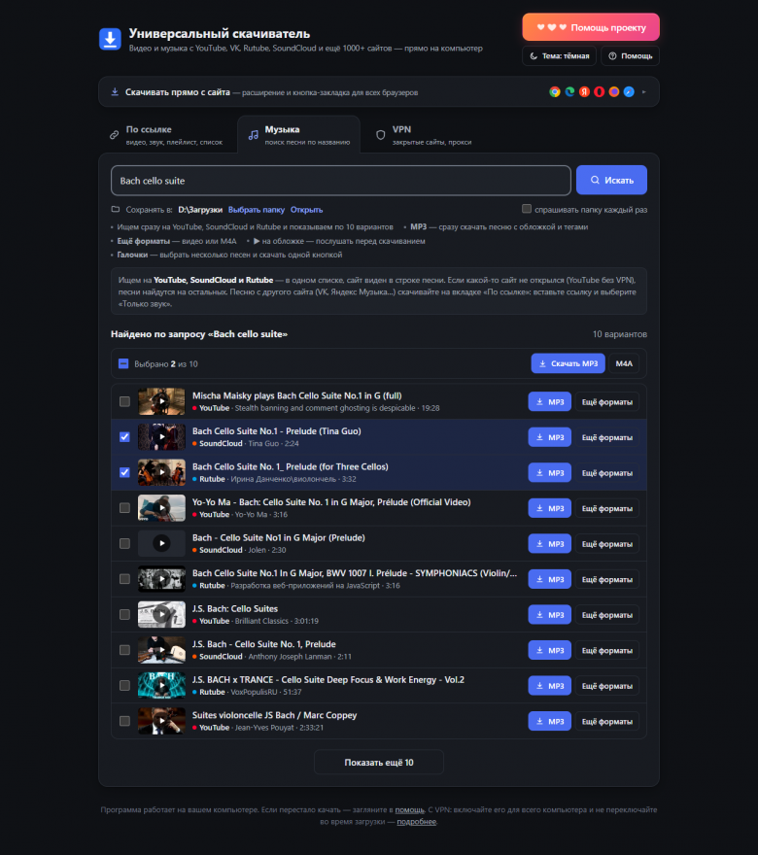Download MP3 of Jolen track
This screenshot has height=855, width=758.
click(550, 544)
